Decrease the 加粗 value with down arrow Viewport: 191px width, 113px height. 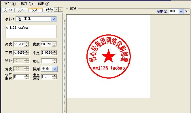pyautogui.click(x=54, y=62)
